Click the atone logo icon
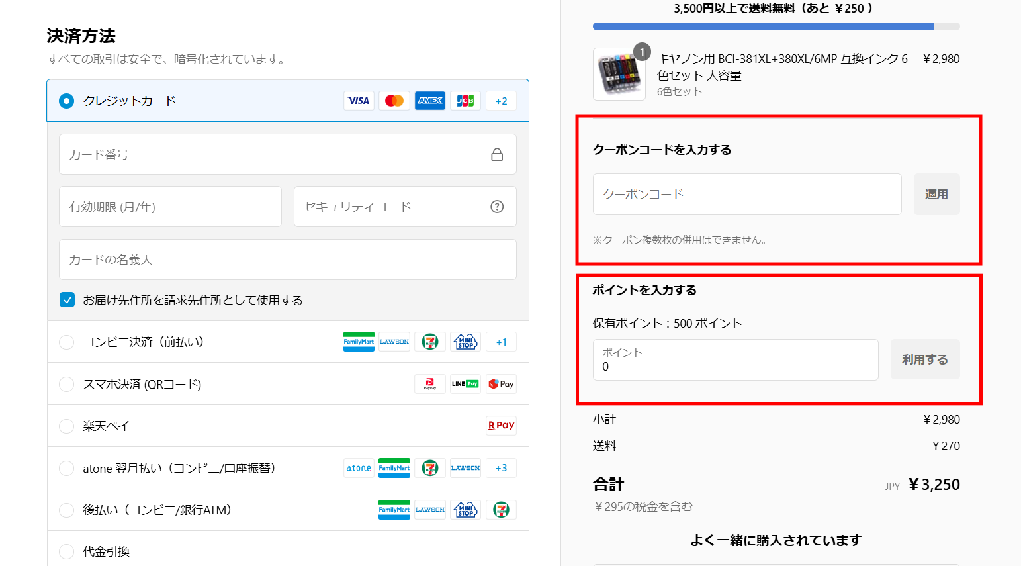The width and height of the screenshot is (1021, 566). [359, 468]
